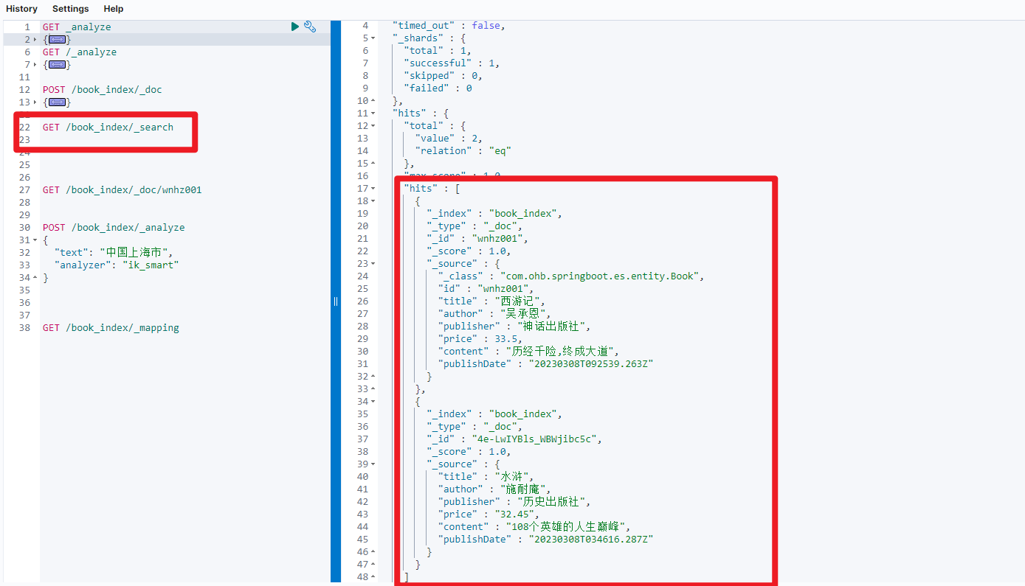Viewport: 1025px width, 586px height.
Task: Open the History menu
Action: click(x=21, y=9)
